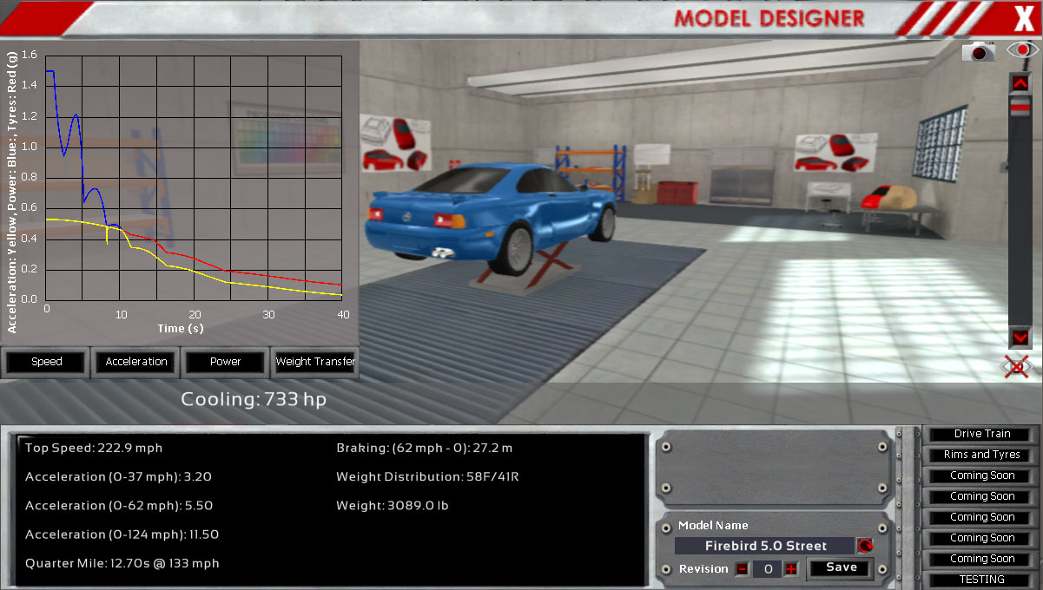Show the Speed graph
This screenshot has width=1043, height=590.
(46, 362)
